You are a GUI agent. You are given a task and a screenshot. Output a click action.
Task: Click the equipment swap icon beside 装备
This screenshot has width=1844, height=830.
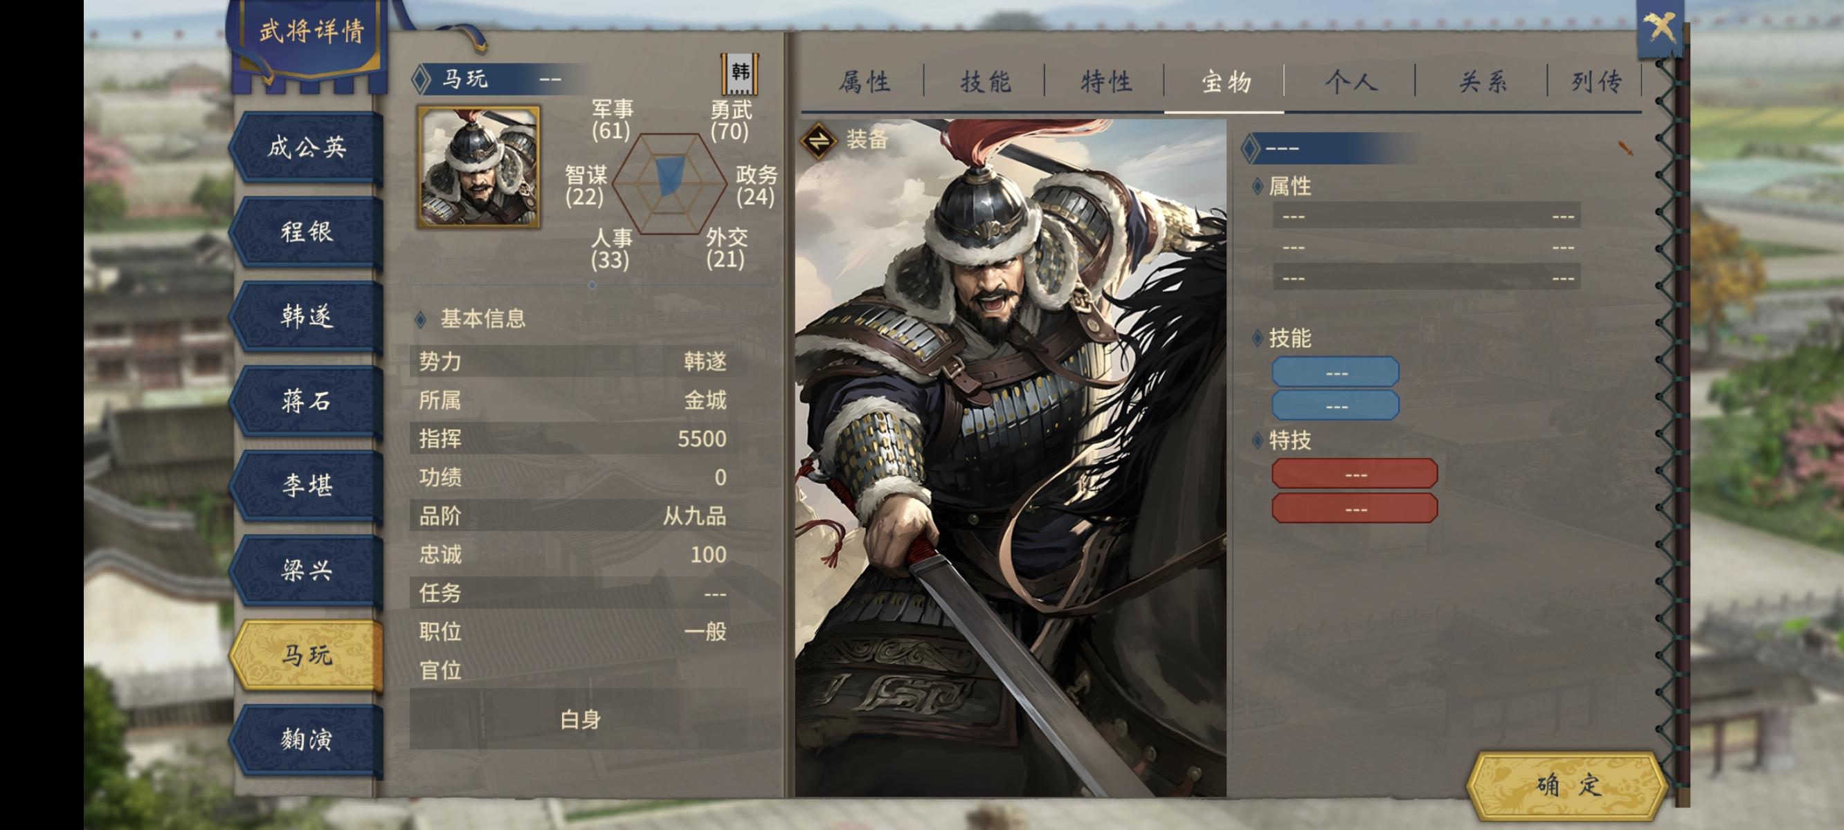[819, 140]
